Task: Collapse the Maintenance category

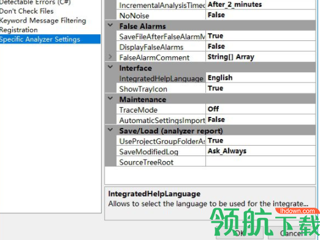Action: 110,99
